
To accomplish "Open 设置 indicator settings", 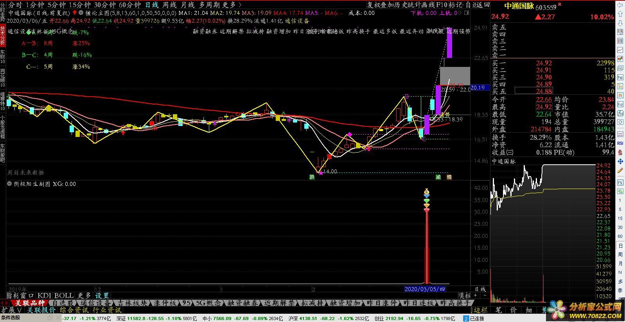I will (102, 295).
